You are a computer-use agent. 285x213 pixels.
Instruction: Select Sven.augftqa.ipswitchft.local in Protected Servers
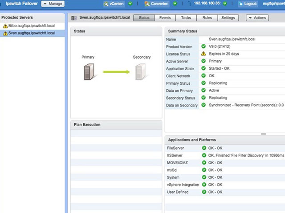[x=33, y=33]
